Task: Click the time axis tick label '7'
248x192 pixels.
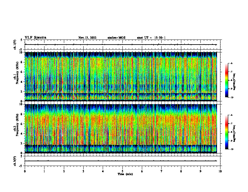Action: tap(162, 171)
